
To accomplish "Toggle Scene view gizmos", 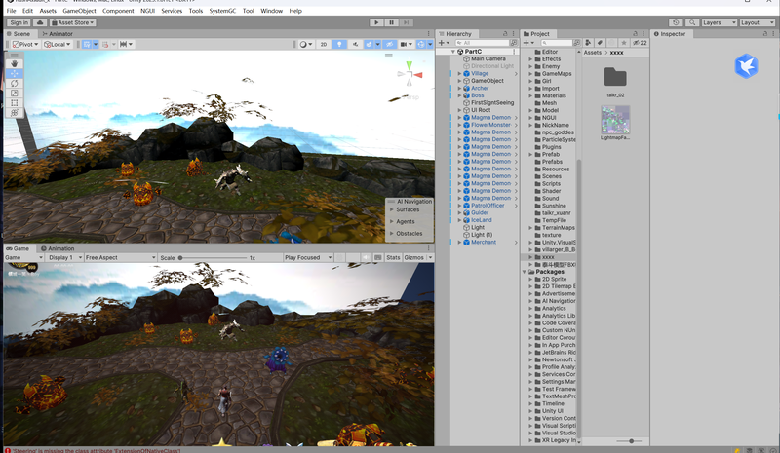I will coord(421,44).
